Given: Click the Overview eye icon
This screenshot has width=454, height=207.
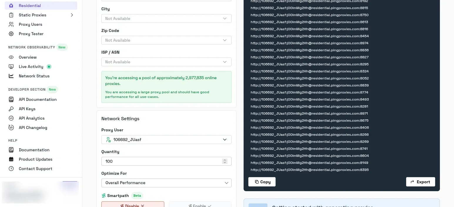Looking at the screenshot, I should 11,57.
